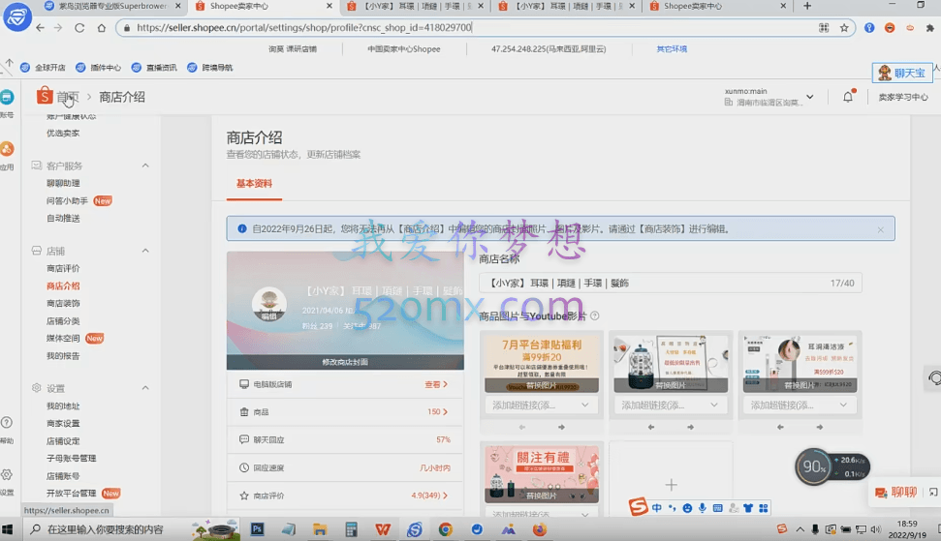
Task: Open 商店装饰 in the sidebar
Action: tap(63, 304)
